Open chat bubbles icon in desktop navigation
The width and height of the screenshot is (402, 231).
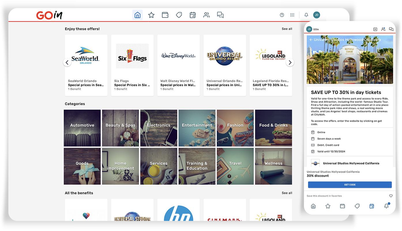click(220, 15)
